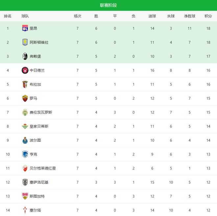This screenshot has width=217, height=216.
Task: Click the 排名 column header
Action: point(8,16)
